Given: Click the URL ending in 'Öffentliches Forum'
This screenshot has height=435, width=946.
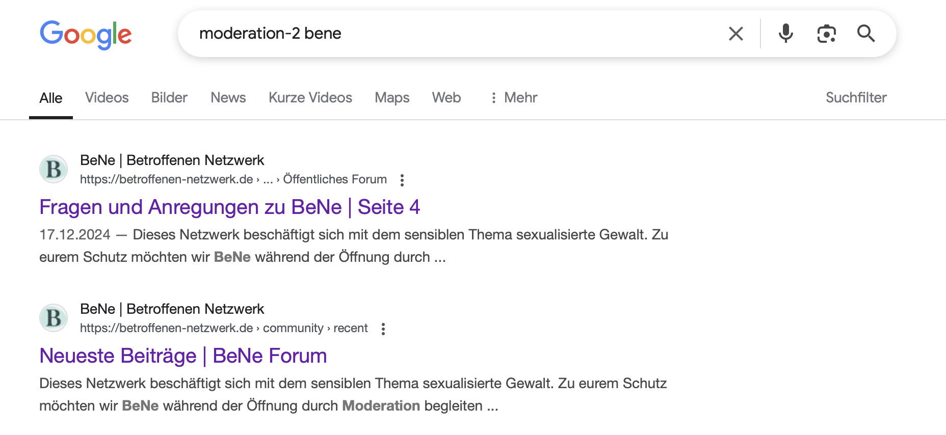Looking at the screenshot, I should 233,179.
